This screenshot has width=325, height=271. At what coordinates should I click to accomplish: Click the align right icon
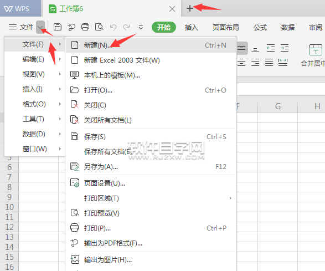pyautogui.click(x=255, y=62)
